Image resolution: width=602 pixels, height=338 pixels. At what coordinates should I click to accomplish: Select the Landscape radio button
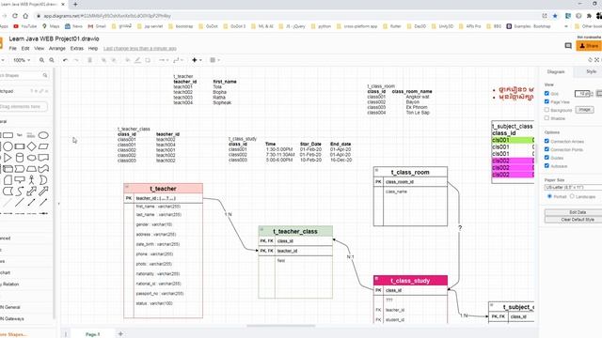pyautogui.click(x=572, y=196)
